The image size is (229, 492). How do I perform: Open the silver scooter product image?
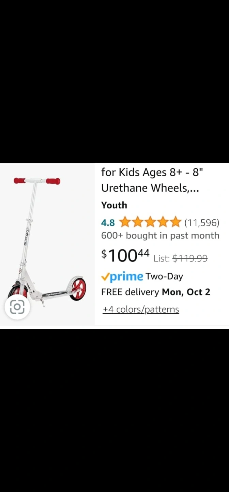click(x=47, y=246)
